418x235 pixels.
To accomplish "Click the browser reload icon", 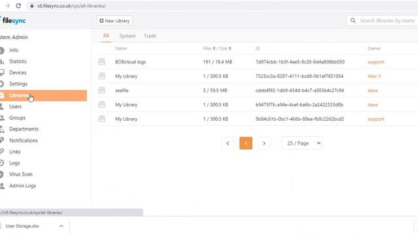I will click(18, 6).
